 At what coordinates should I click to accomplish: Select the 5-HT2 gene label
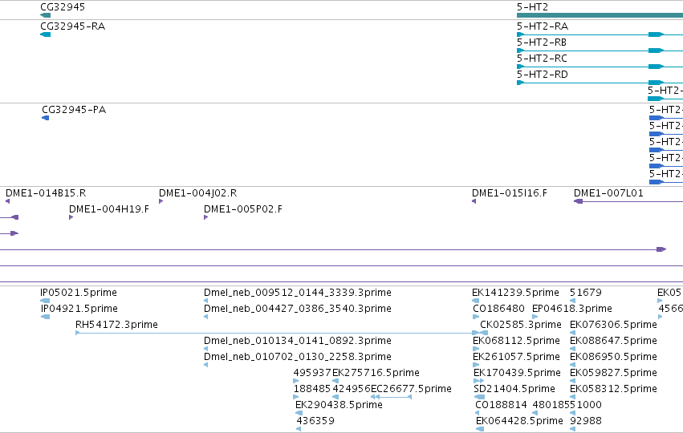[532, 7]
